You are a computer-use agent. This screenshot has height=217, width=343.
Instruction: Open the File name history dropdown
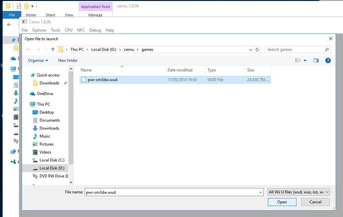(x=261, y=192)
